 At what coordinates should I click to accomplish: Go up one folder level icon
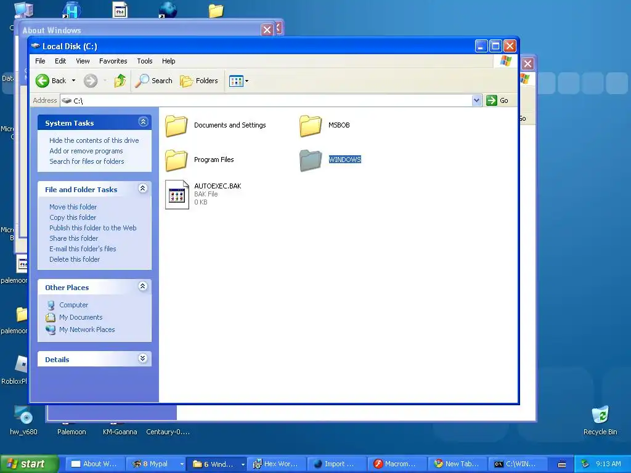pyautogui.click(x=120, y=81)
